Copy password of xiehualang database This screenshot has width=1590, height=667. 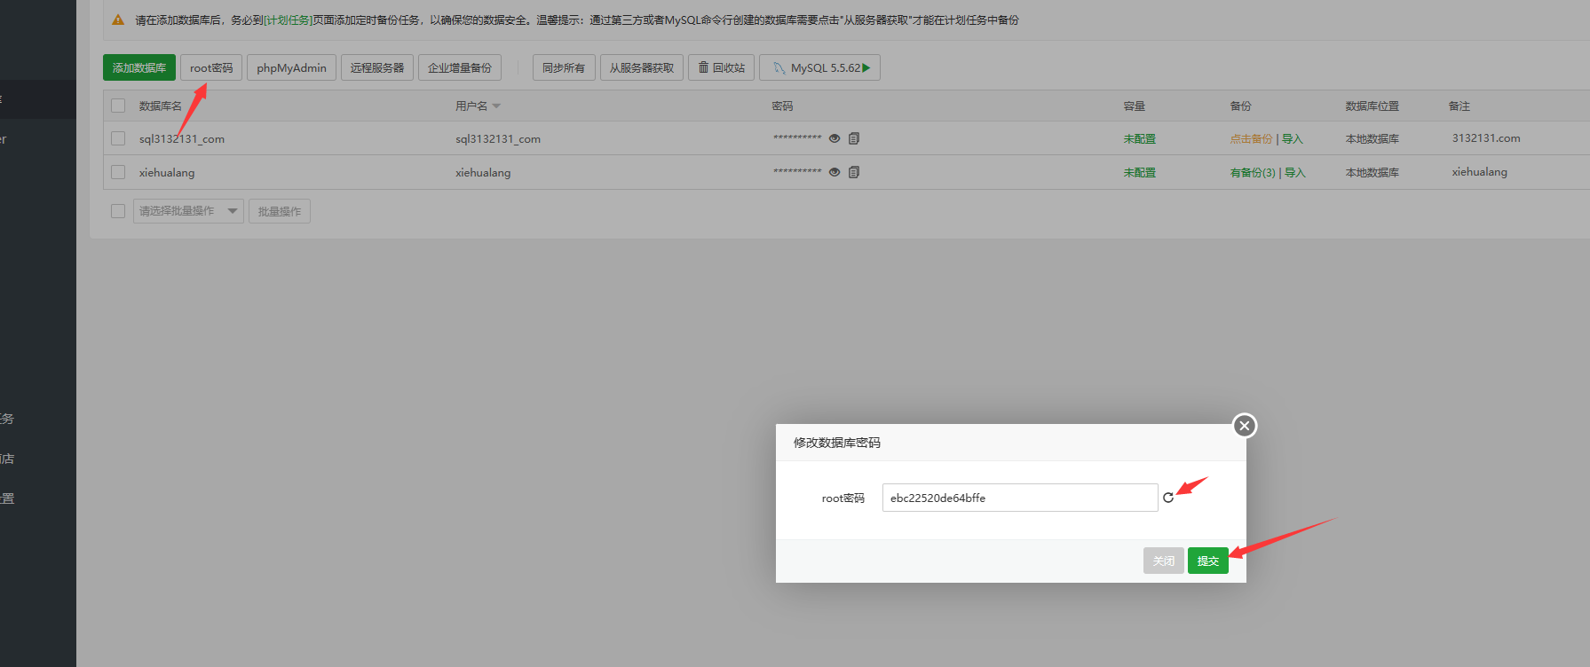pos(854,172)
